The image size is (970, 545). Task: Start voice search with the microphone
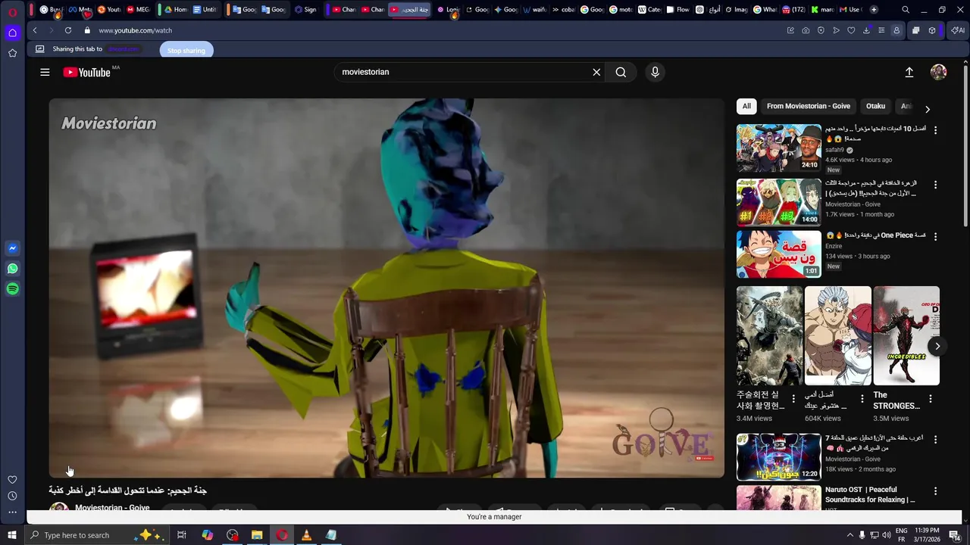pyautogui.click(x=656, y=72)
